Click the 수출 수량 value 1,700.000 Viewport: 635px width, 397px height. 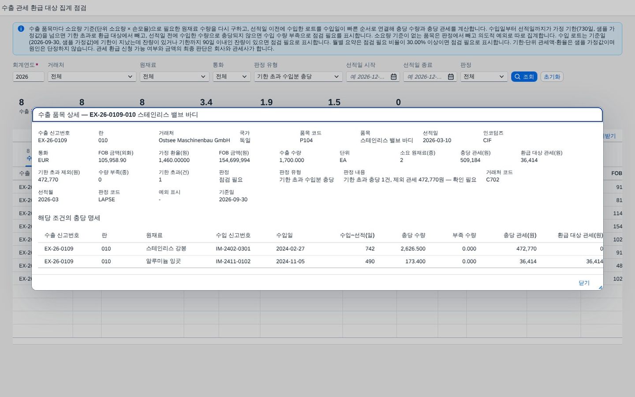(291, 161)
